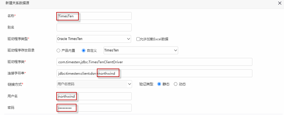Focus the empty 别名 input field
The height and width of the screenshot is (115, 284).
(x=94, y=27)
